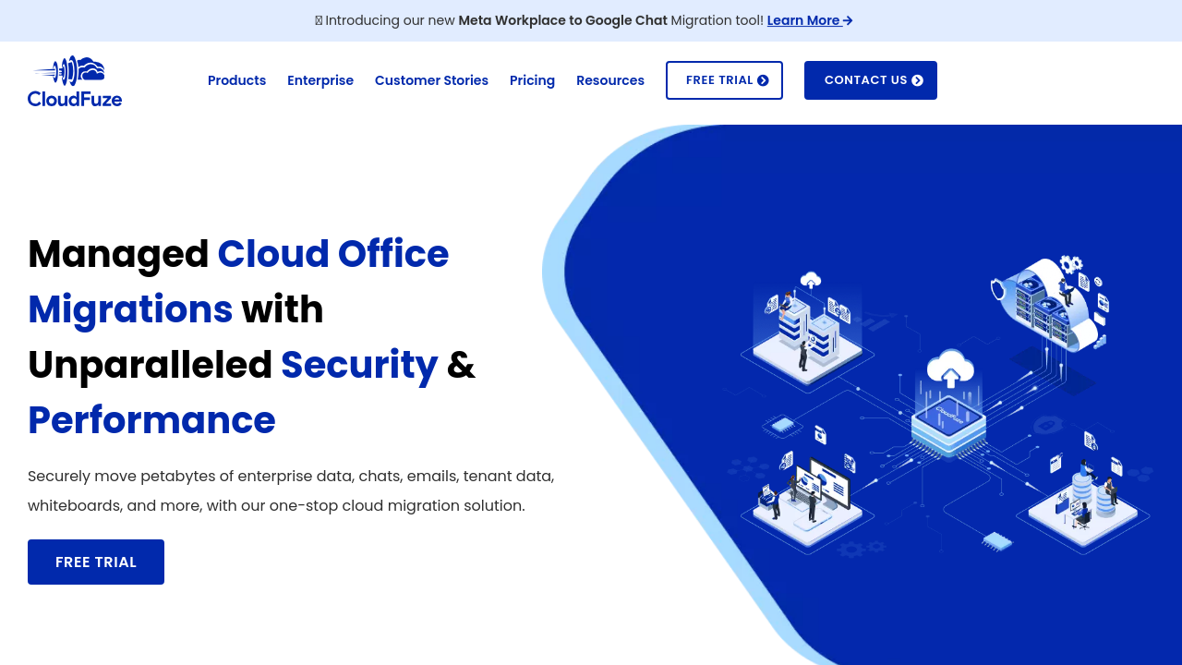
Task: Open the Pricing page
Action: pos(532,80)
